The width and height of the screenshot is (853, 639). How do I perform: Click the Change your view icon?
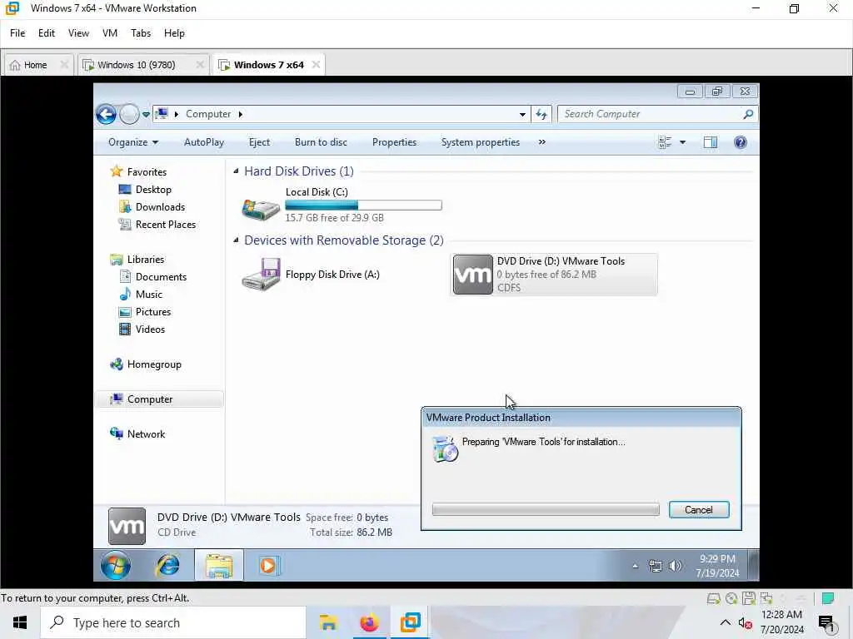click(x=666, y=142)
